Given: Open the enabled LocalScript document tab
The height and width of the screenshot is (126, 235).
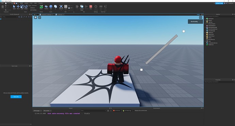Looking at the screenshot, I should coord(60,15).
